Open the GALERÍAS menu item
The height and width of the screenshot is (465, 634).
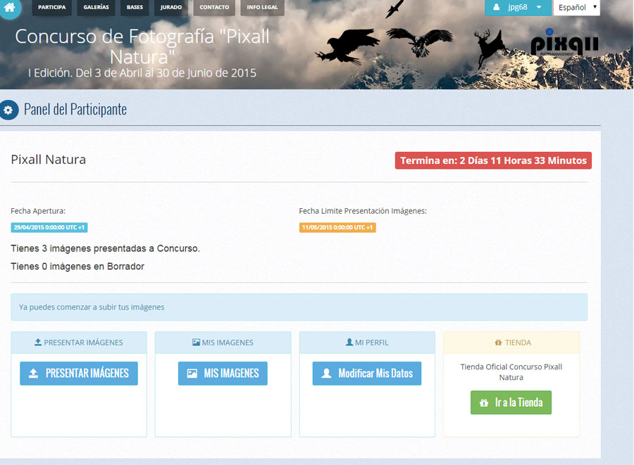pyautogui.click(x=97, y=7)
